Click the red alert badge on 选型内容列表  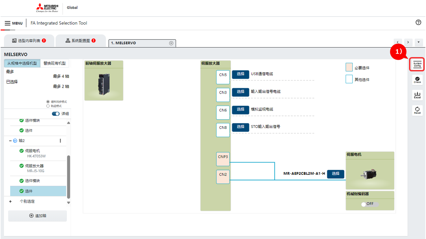tap(44, 40)
